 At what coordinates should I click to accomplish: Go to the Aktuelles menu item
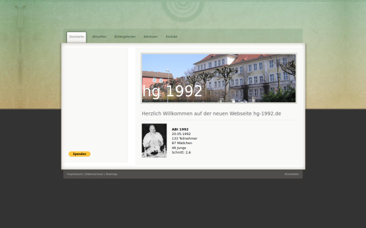[99, 36]
